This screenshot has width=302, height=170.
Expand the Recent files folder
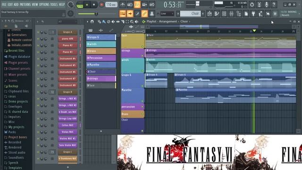pyautogui.click(x=15, y=51)
